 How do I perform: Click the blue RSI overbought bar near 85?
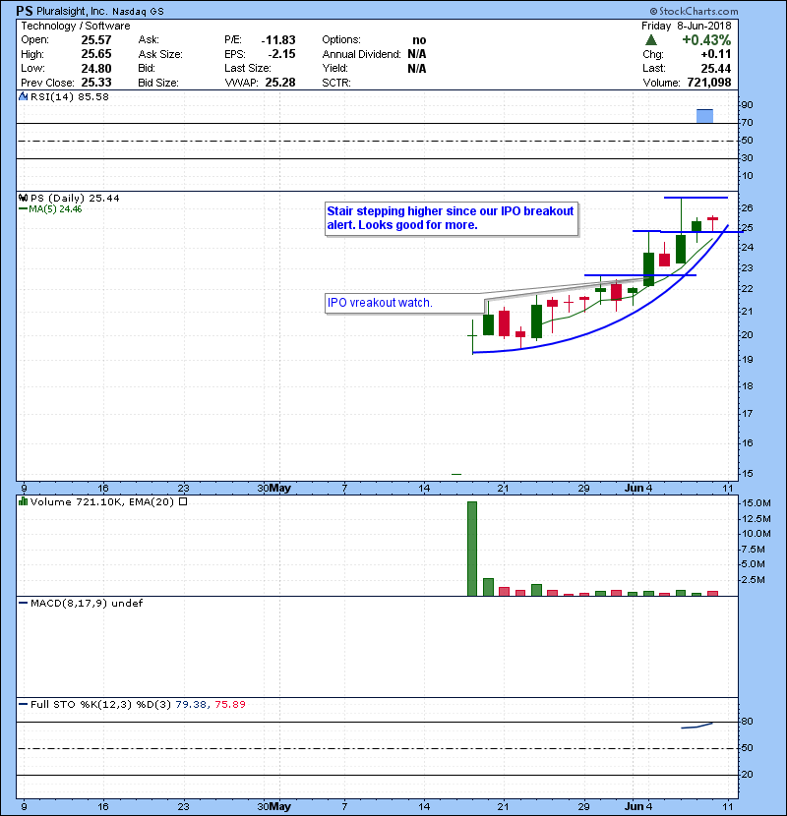704,116
